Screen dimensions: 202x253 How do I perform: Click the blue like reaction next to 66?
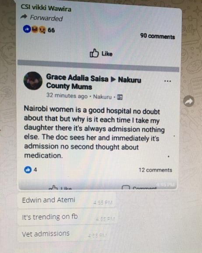27,29
